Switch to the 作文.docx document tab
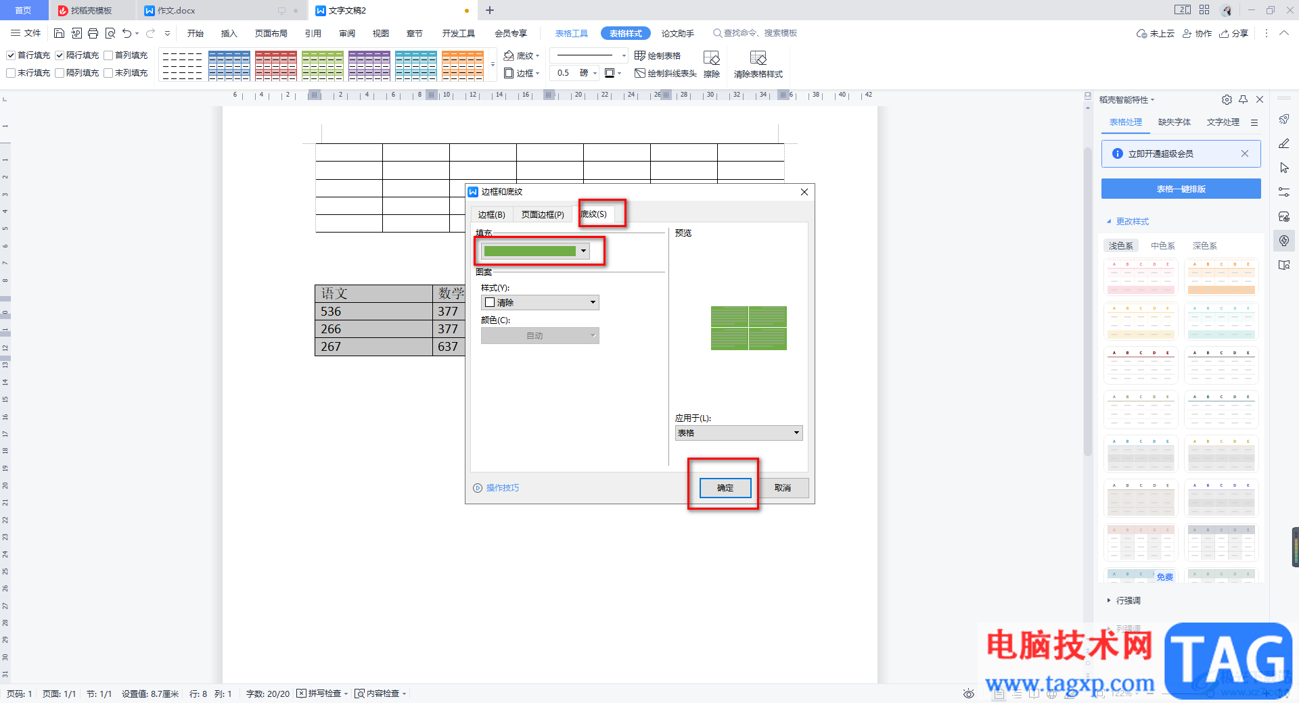The width and height of the screenshot is (1299, 703). pyautogui.click(x=176, y=11)
